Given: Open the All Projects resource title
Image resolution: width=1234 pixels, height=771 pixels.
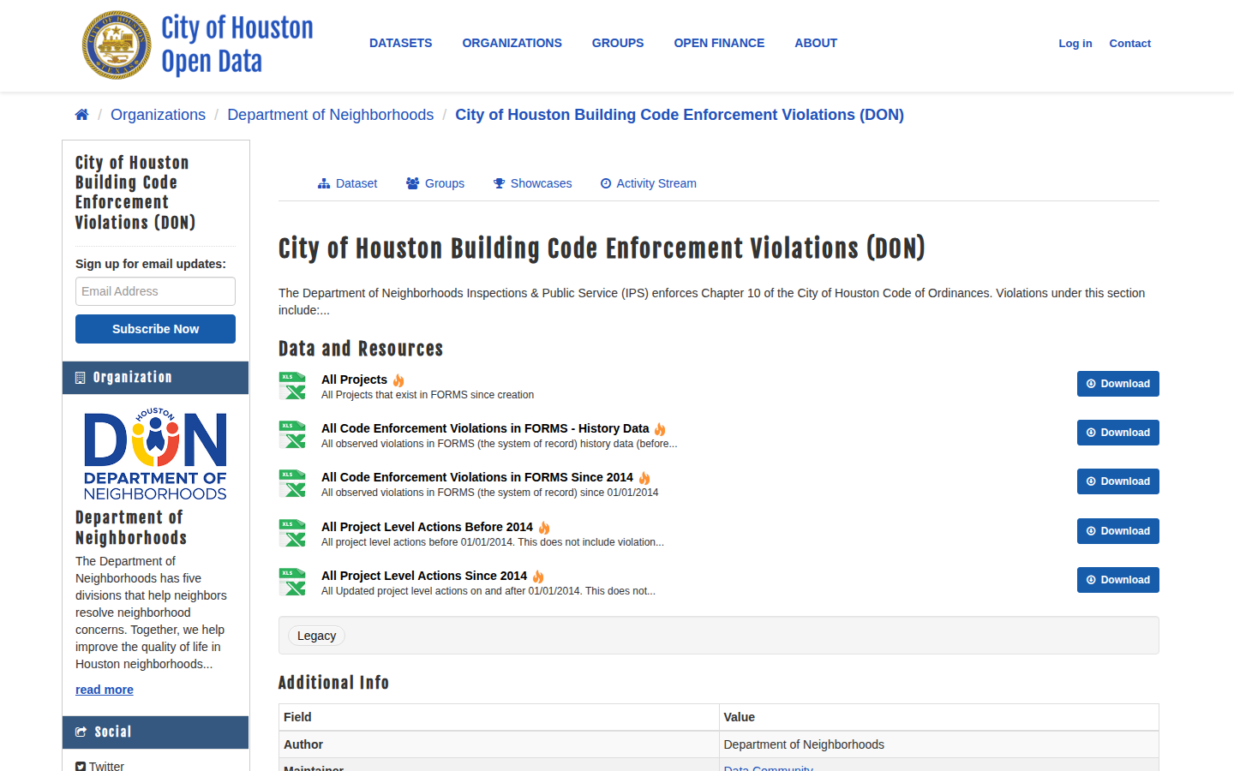Looking at the screenshot, I should point(354,380).
